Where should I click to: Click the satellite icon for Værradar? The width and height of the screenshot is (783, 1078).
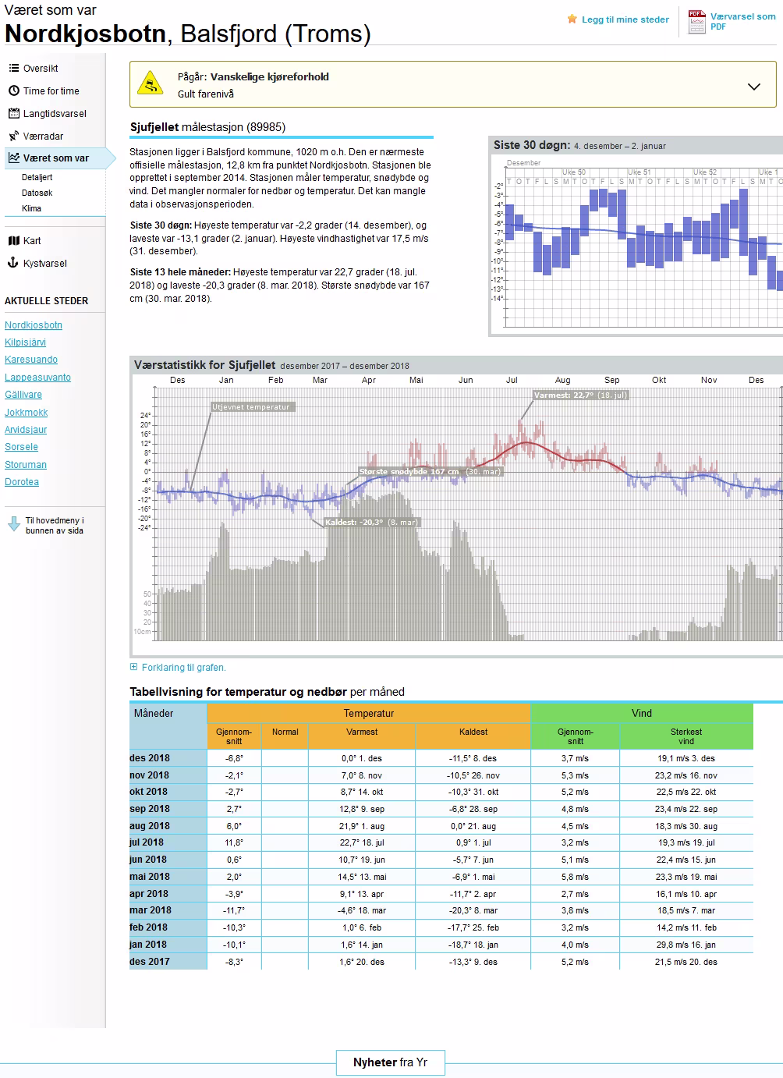point(13,137)
